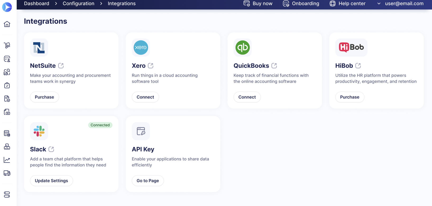Open the calculator with coins sidebar icon
Screen dimensions: 432x206
click(7, 133)
